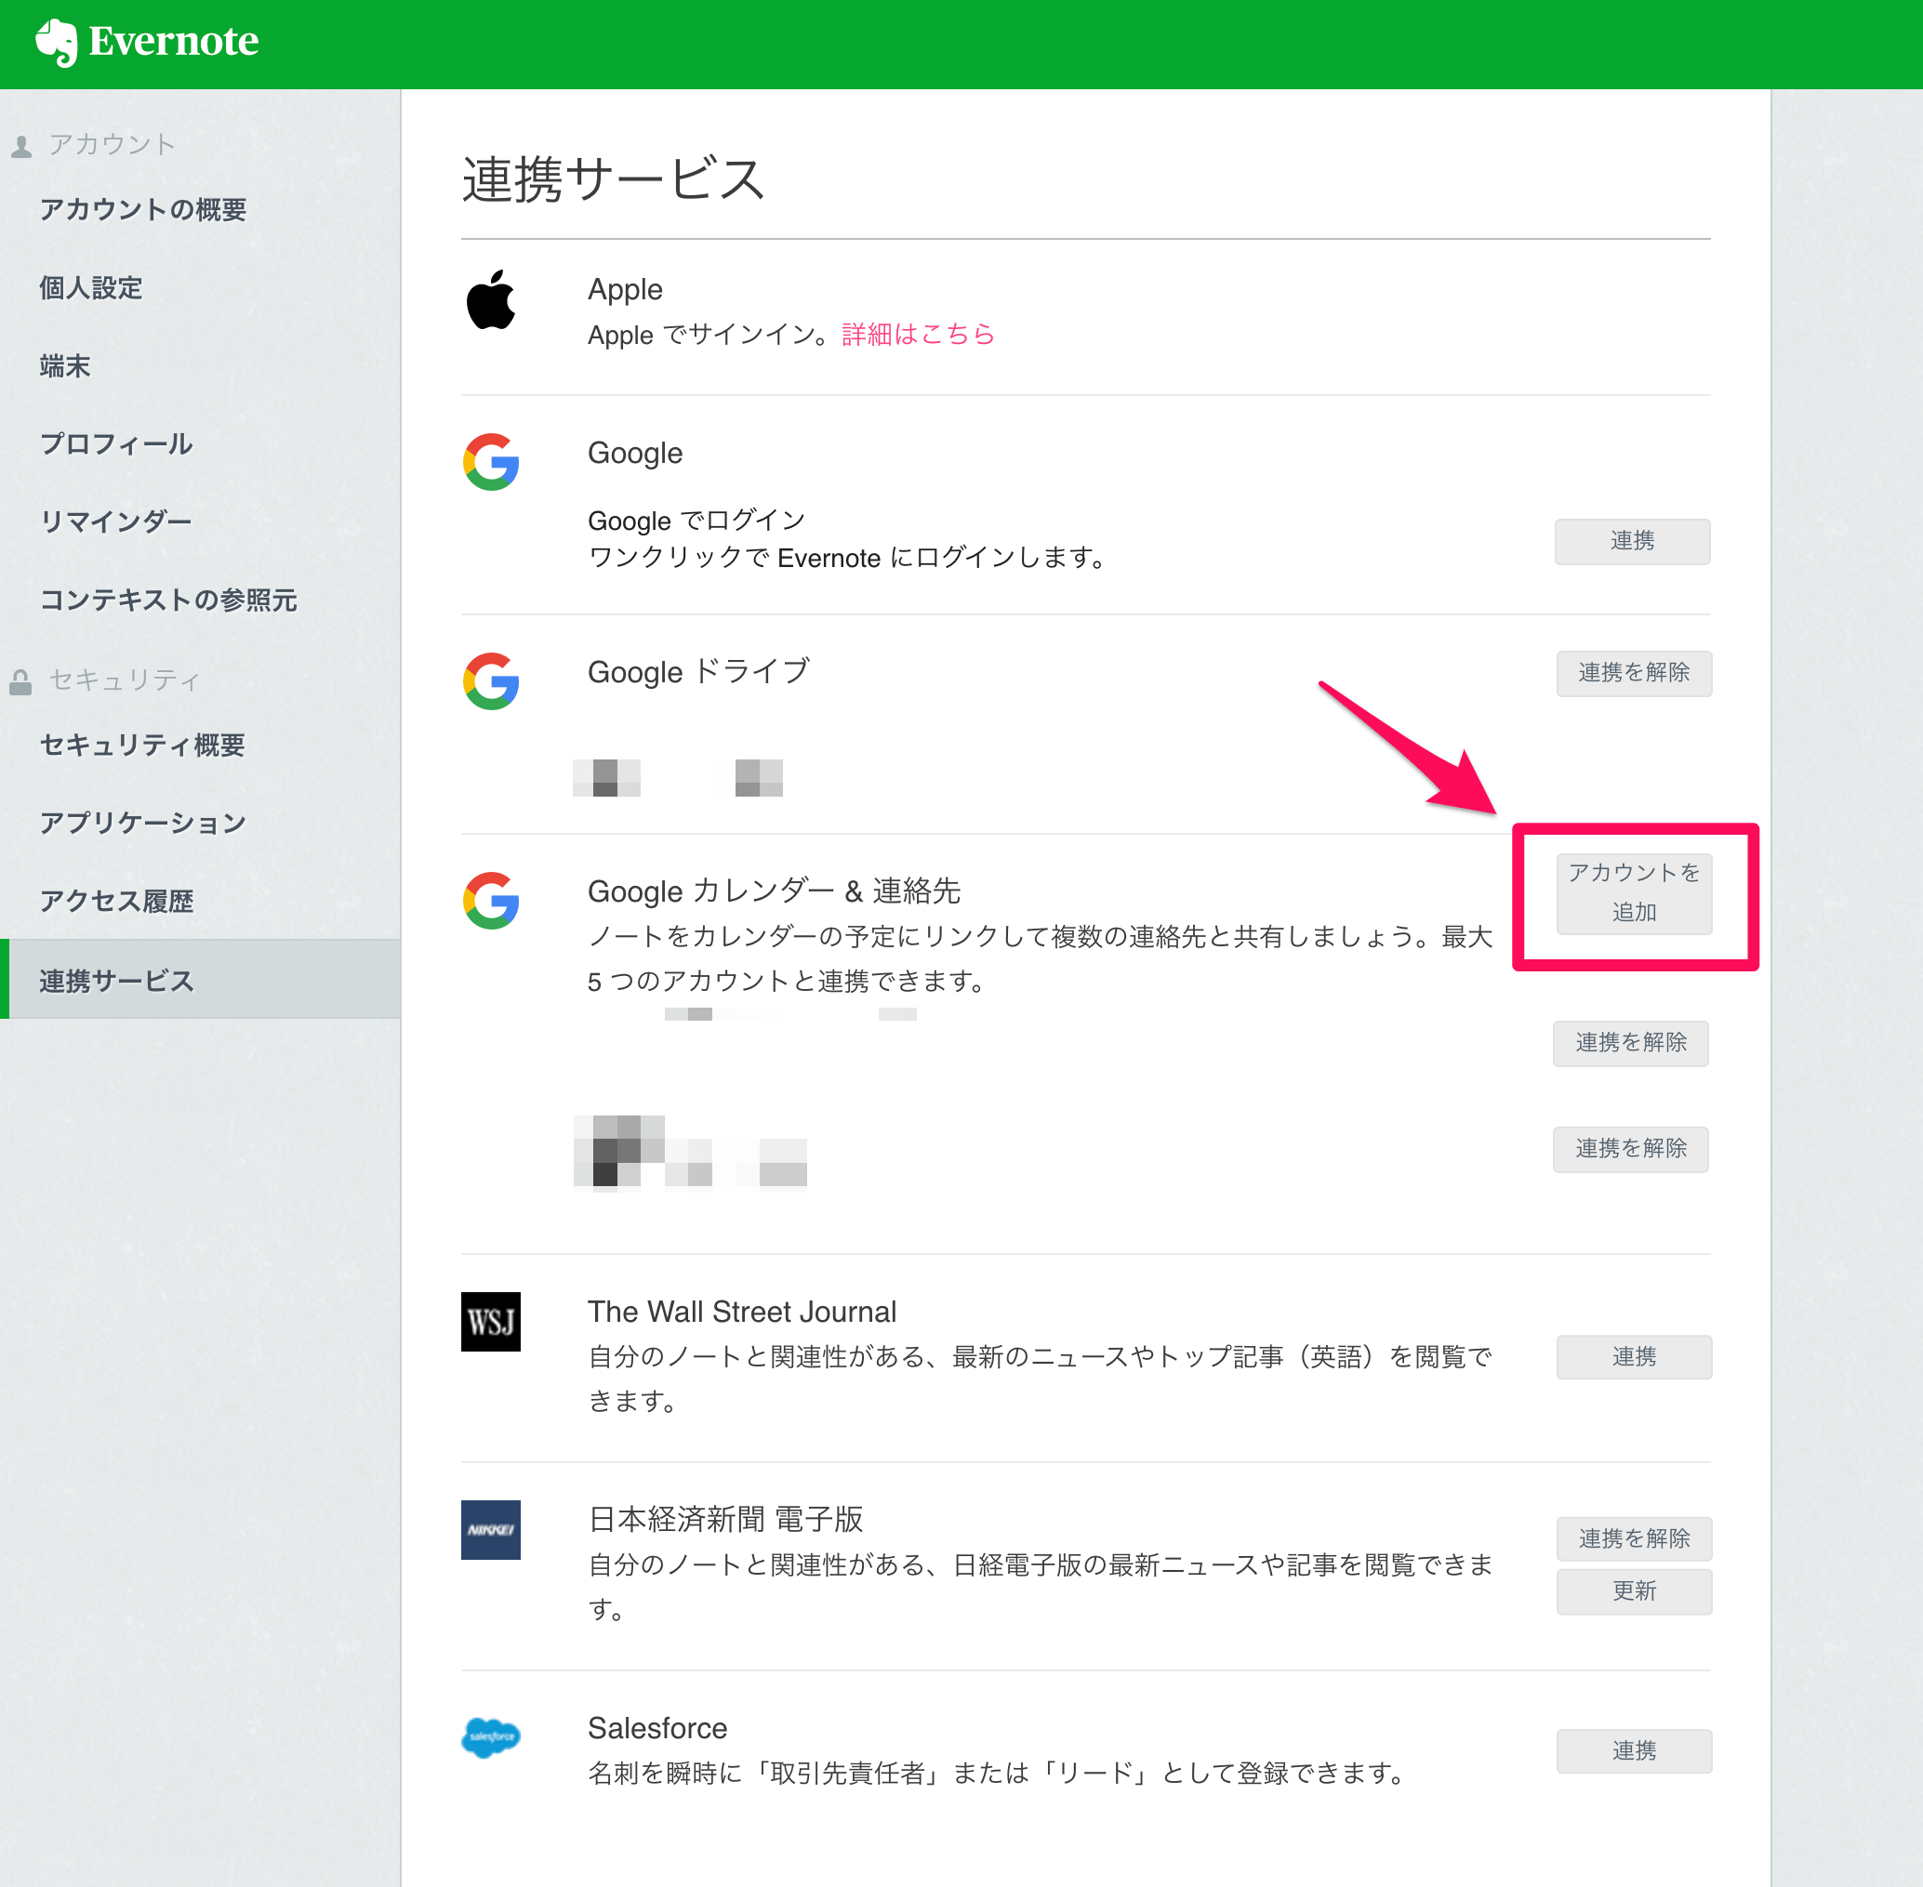Open アカウントの概要 in sidebar
This screenshot has height=1887, width=1923.
[x=143, y=209]
